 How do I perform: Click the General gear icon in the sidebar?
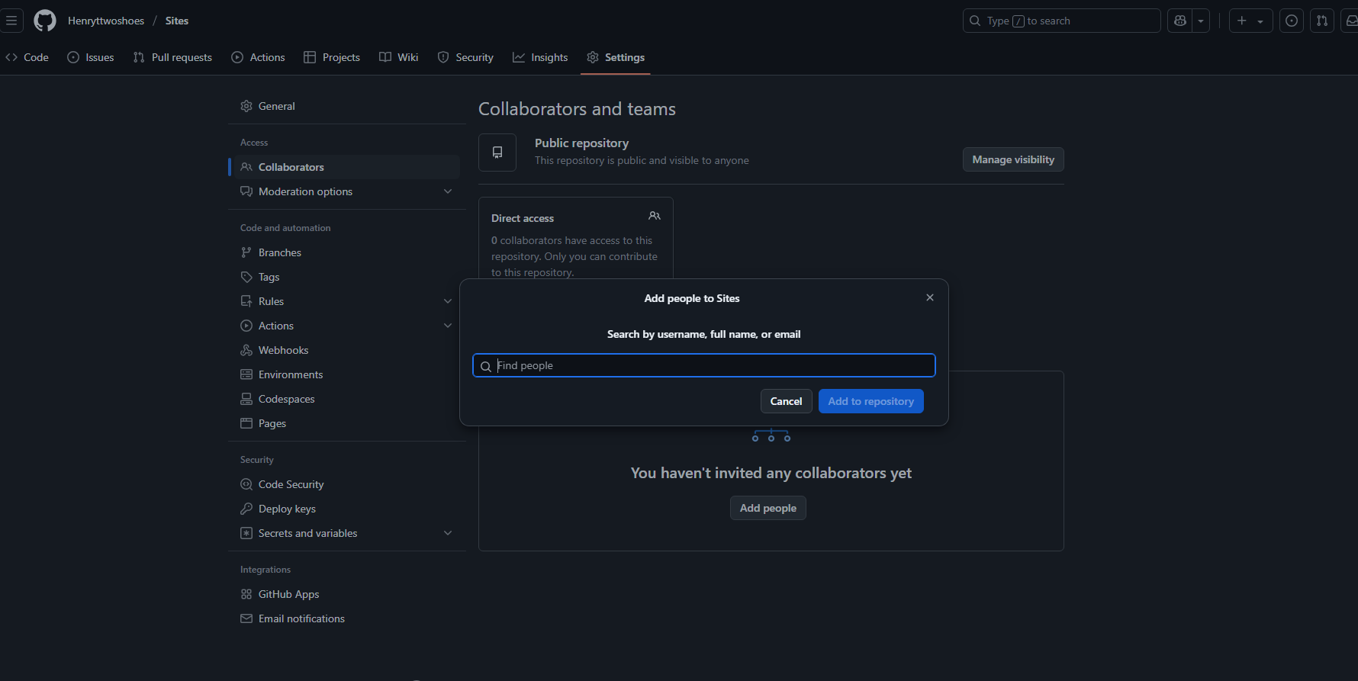[246, 106]
